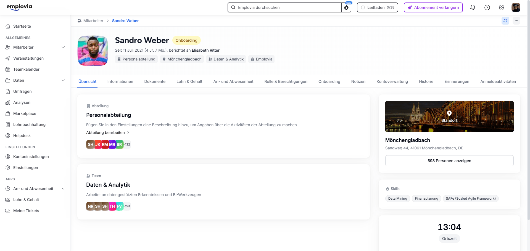Click the Standort location image
530x251 pixels.
[x=449, y=117]
